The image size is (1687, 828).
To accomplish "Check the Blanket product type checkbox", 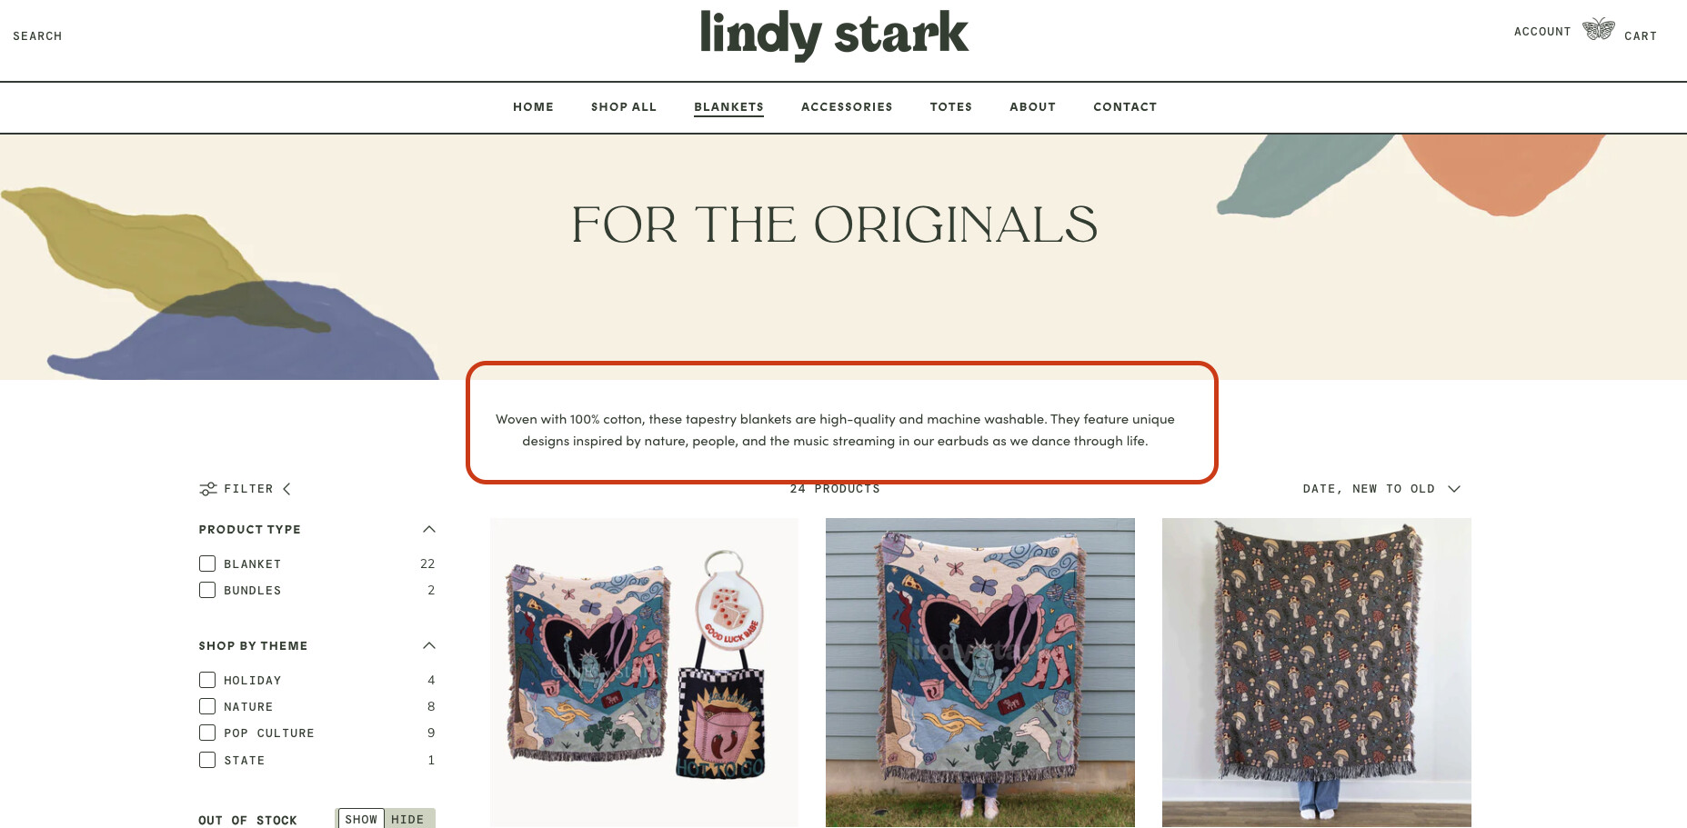I will [207, 564].
